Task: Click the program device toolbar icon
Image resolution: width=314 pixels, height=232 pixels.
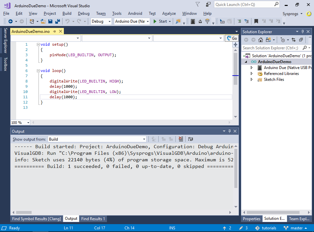Action: point(200,21)
